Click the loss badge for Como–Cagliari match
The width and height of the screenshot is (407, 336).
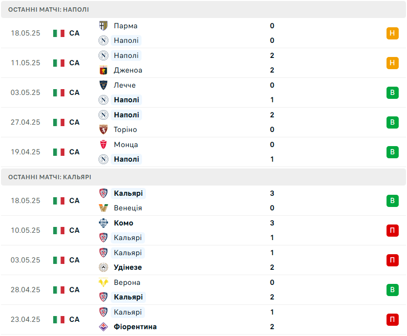point(392,230)
